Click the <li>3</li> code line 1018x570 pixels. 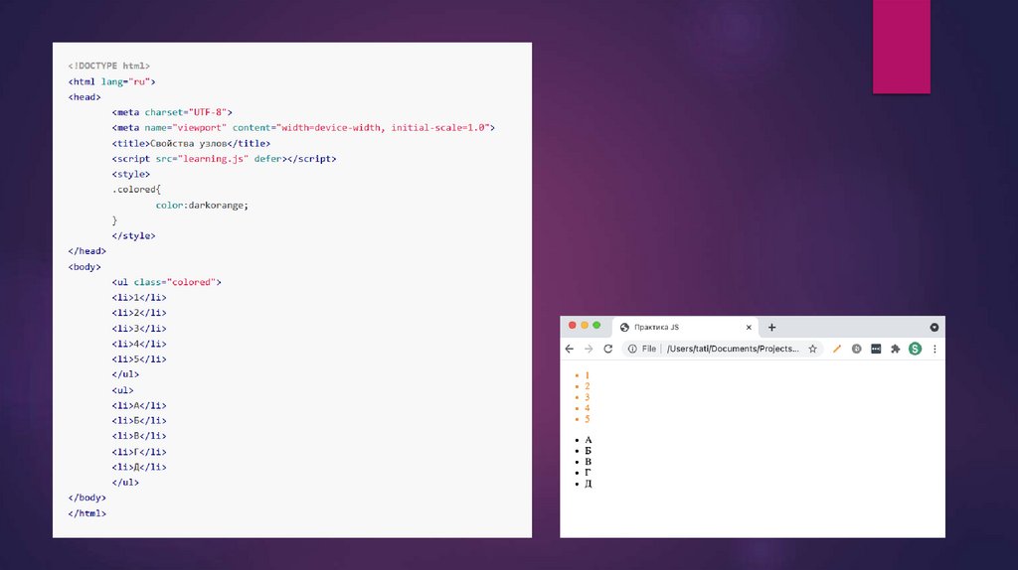point(139,329)
